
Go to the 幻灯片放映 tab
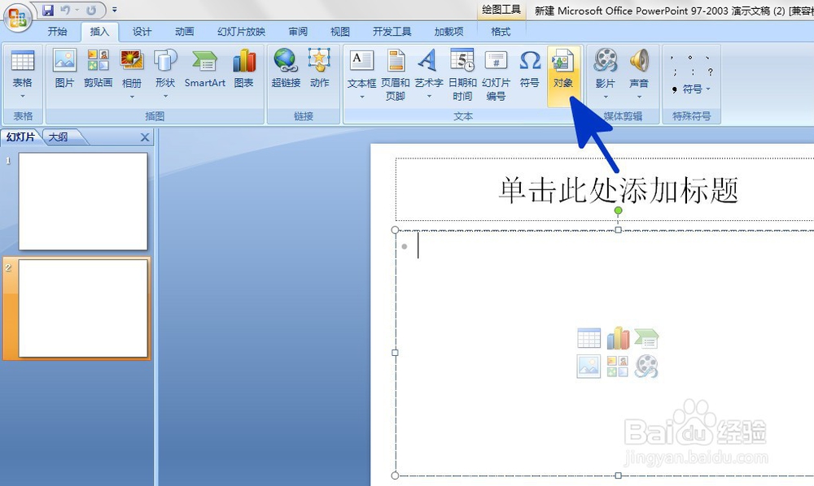tap(242, 32)
